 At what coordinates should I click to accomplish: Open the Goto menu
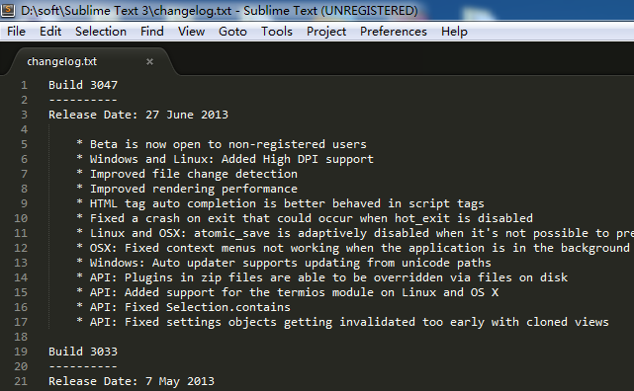[x=232, y=32]
